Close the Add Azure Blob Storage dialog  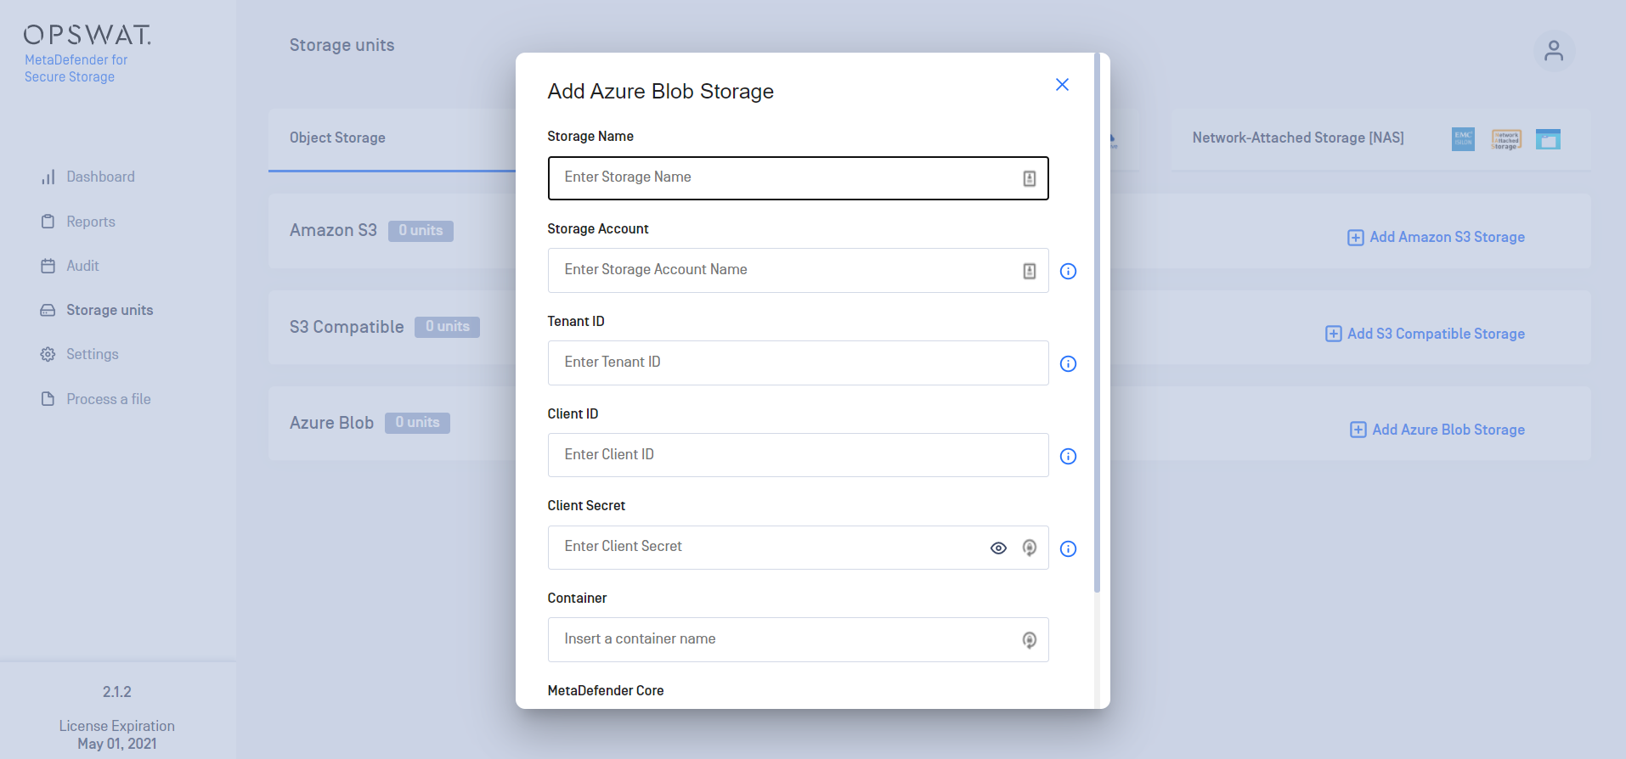point(1061,85)
